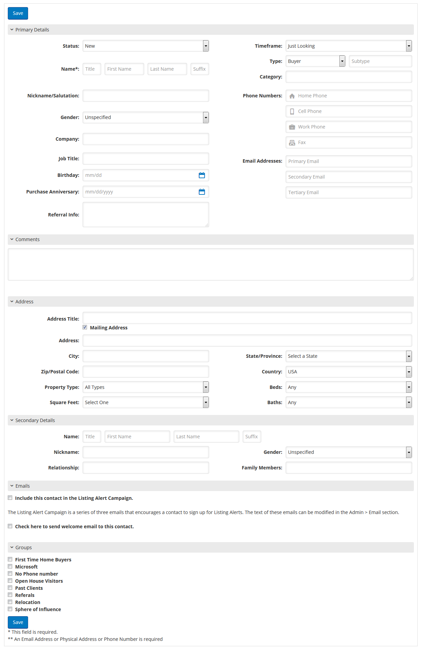Focus the Subtype input field
This screenshot has height=650, width=421.
380,61
